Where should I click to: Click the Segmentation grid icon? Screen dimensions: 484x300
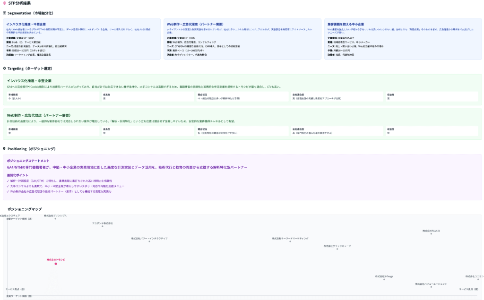[4, 13]
